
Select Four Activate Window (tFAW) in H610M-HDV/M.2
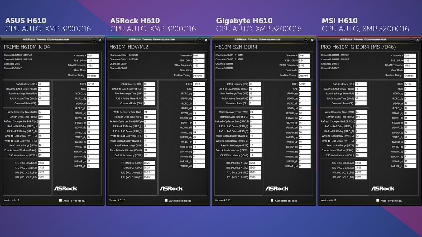tap(150, 150)
